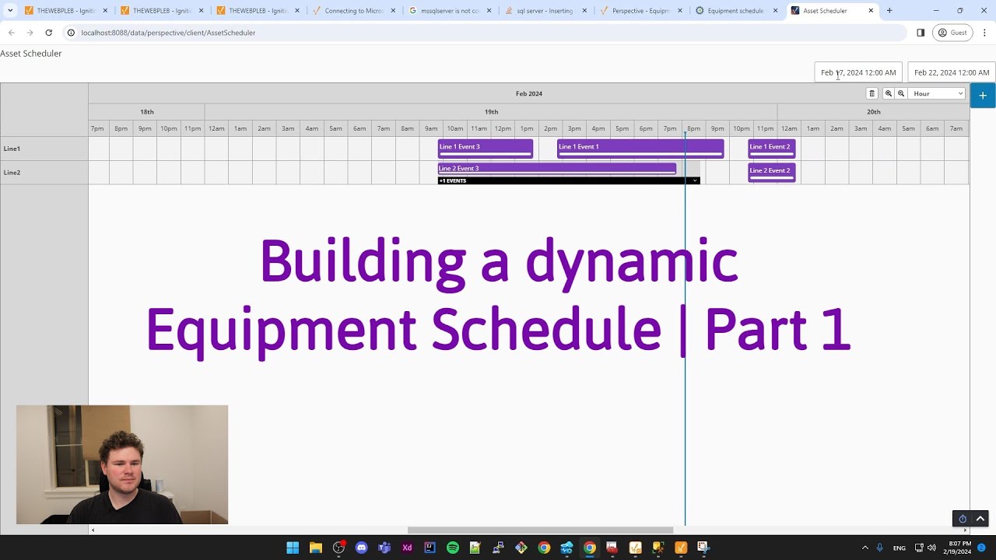Click the ENG language indicator

coord(900,548)
